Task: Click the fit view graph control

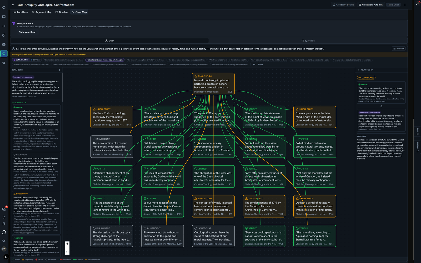Action: (x=67, y=252)
